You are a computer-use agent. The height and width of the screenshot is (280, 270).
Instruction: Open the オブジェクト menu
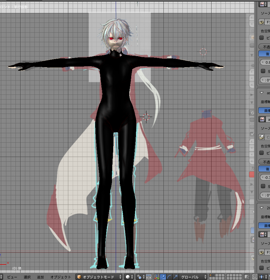pyautogui.click(x=60, y=277)
